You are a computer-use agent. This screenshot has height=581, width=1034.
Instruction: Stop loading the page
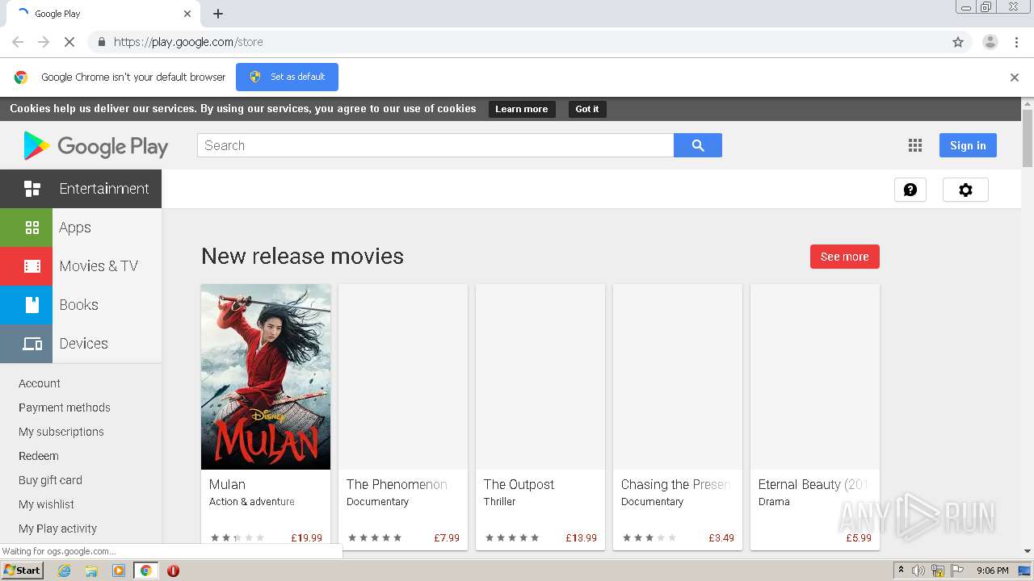tap(69, 42)
